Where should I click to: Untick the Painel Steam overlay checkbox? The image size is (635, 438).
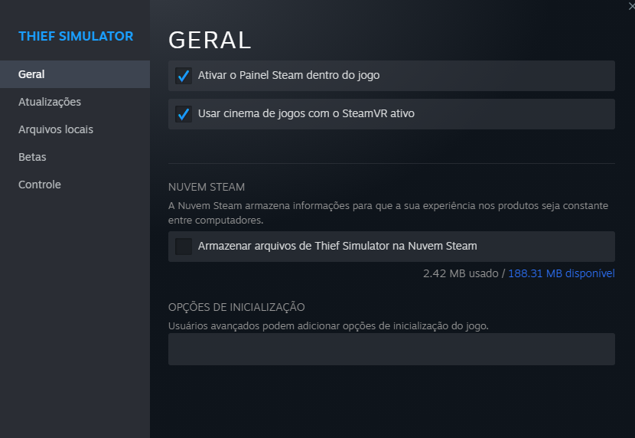pos(184,76)
